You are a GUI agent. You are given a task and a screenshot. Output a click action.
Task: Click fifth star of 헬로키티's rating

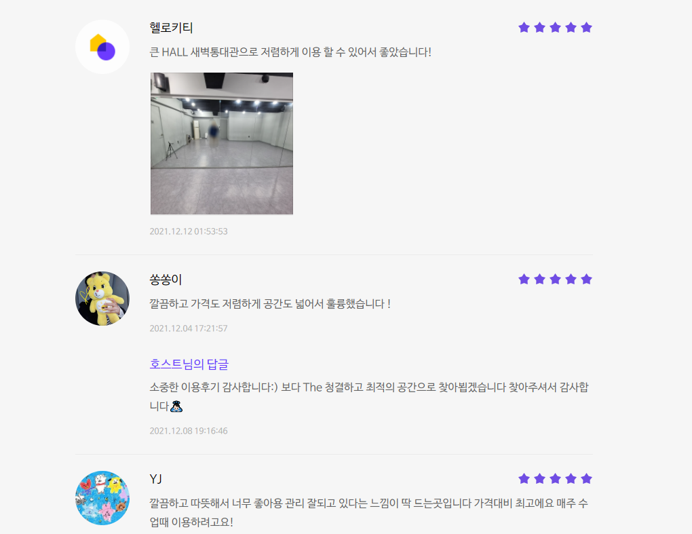(x=587, y=27)
